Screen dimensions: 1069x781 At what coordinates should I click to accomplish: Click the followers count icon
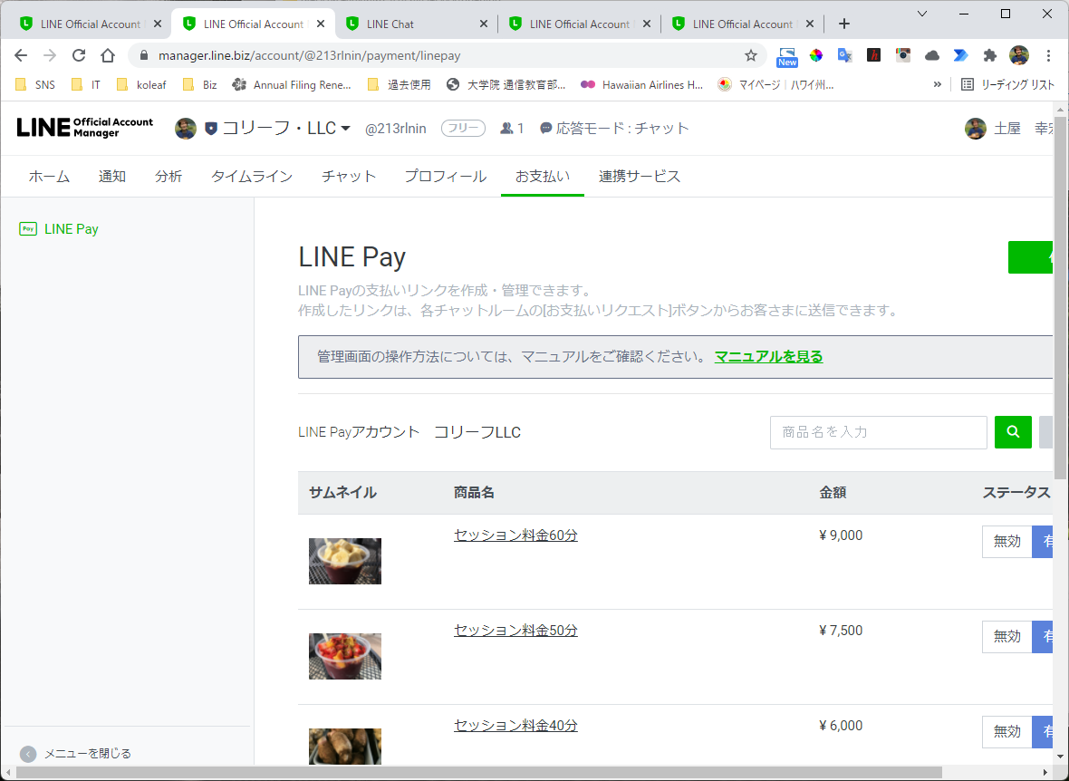coord(506,129)
